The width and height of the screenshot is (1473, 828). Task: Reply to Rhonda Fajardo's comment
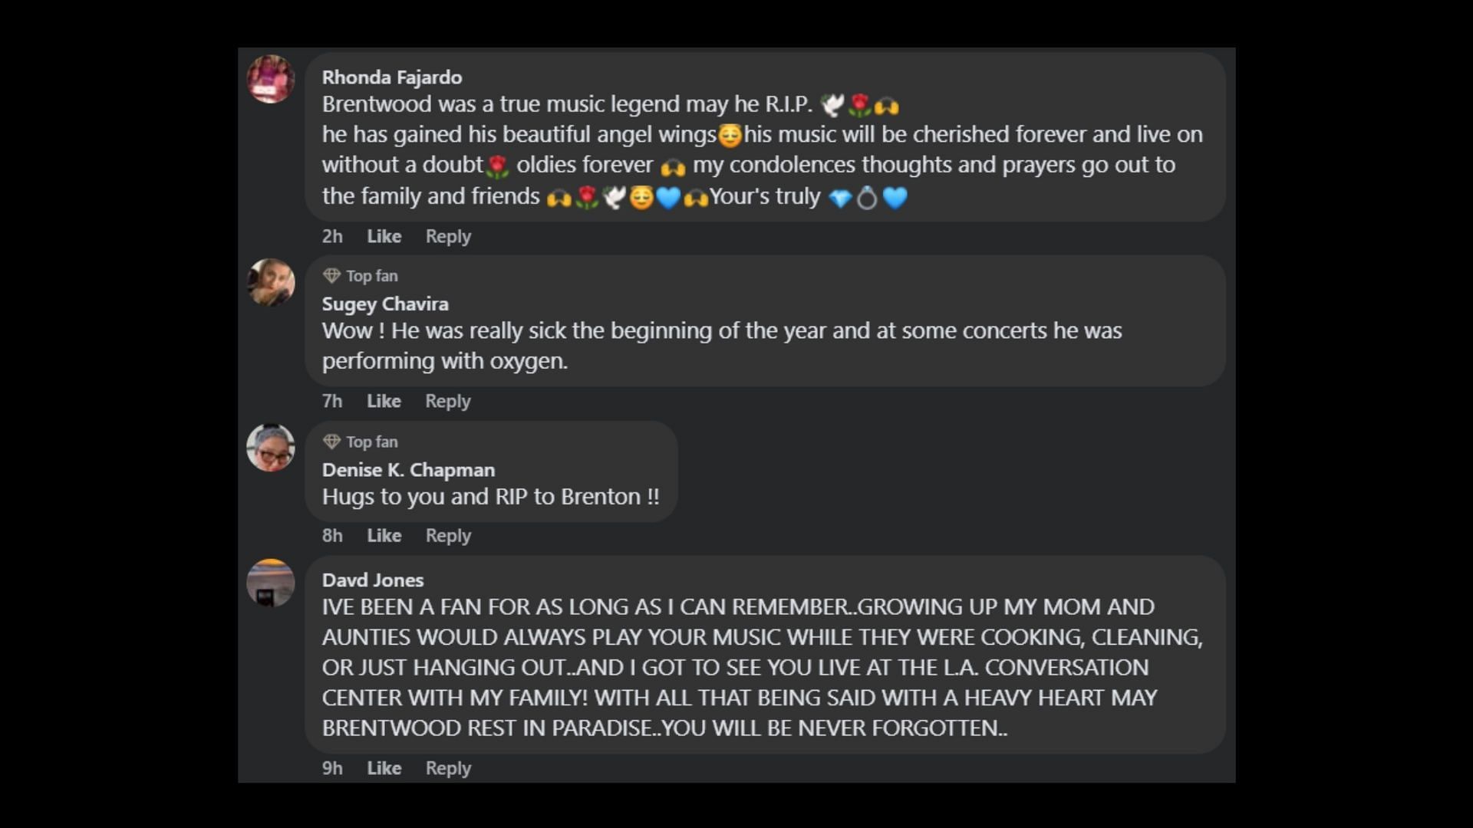click(x=448, y=236)
